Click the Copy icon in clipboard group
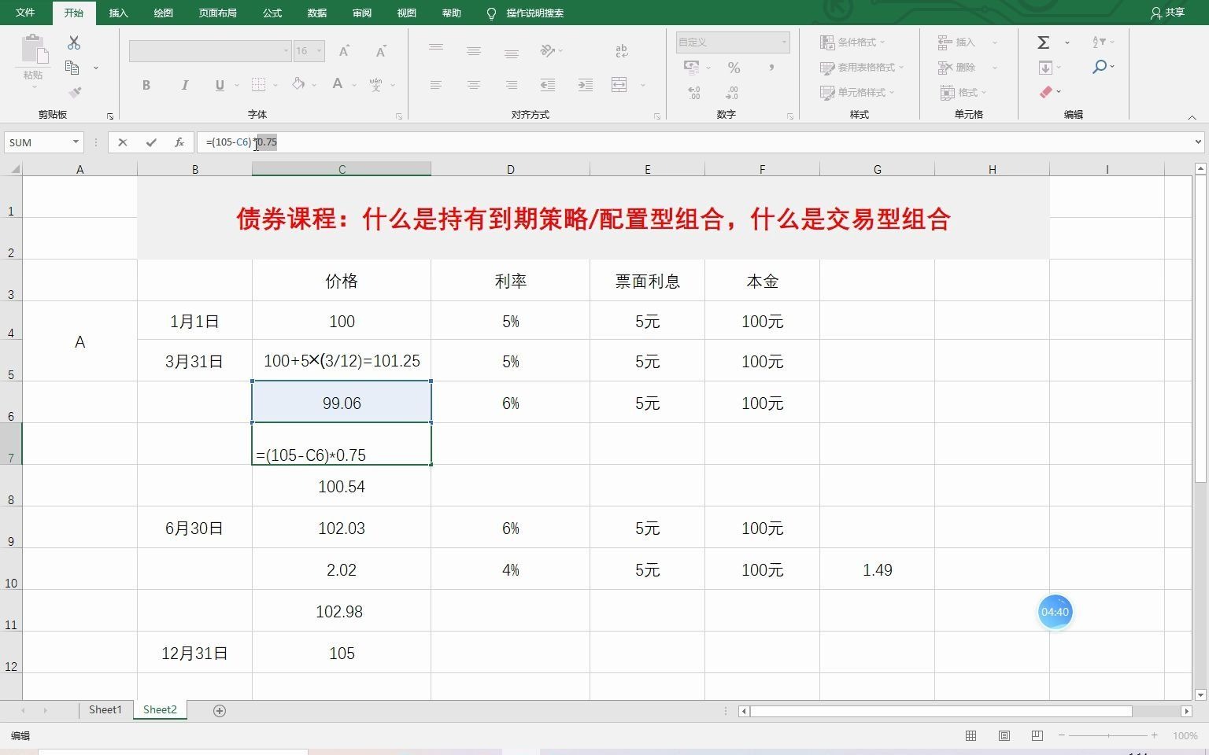 tap(72, 68)
